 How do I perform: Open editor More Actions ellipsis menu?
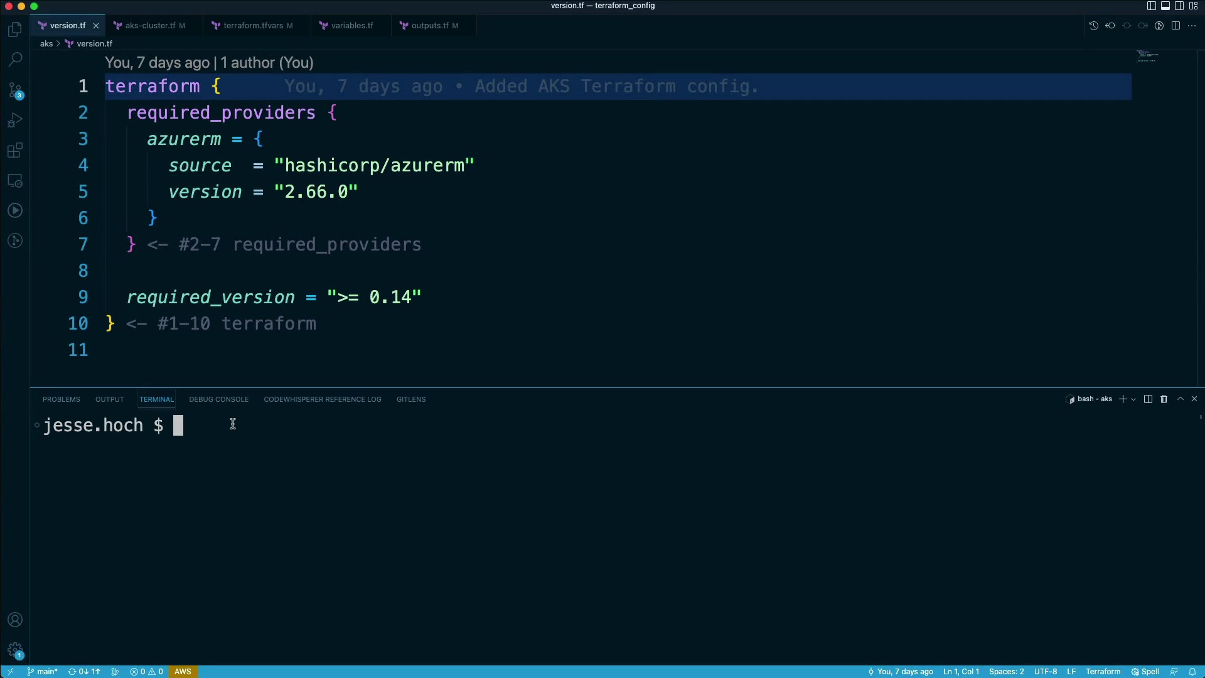click(x=1192, y=26)
